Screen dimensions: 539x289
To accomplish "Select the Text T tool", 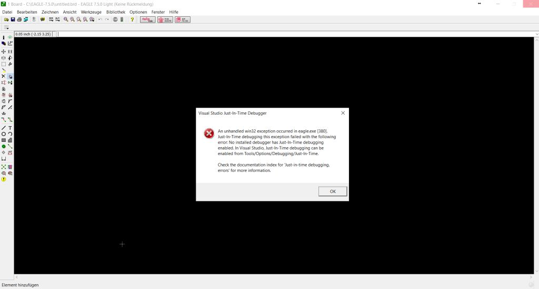I will (10, 128).
